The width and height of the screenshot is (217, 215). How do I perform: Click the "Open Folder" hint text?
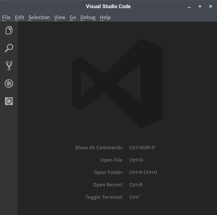coord(108,173)
